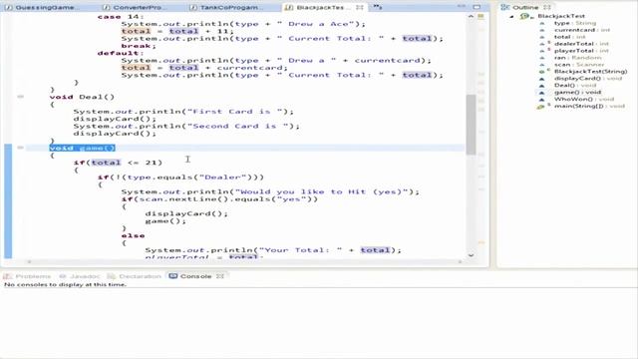Click the 'Would you like to Hit' println line
The image size is (638, 359).
pyautogui.click(x=270, y=191)
